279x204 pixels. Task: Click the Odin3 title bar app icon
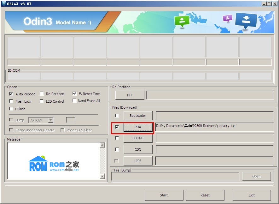click(x=4, y=3)
